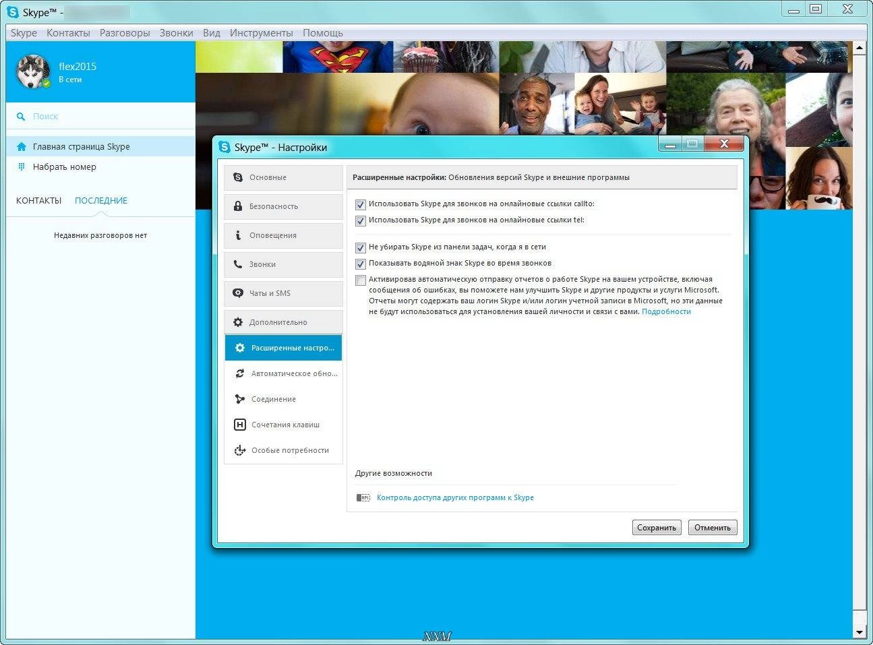Click the Сохранить button

pos(657,528)
